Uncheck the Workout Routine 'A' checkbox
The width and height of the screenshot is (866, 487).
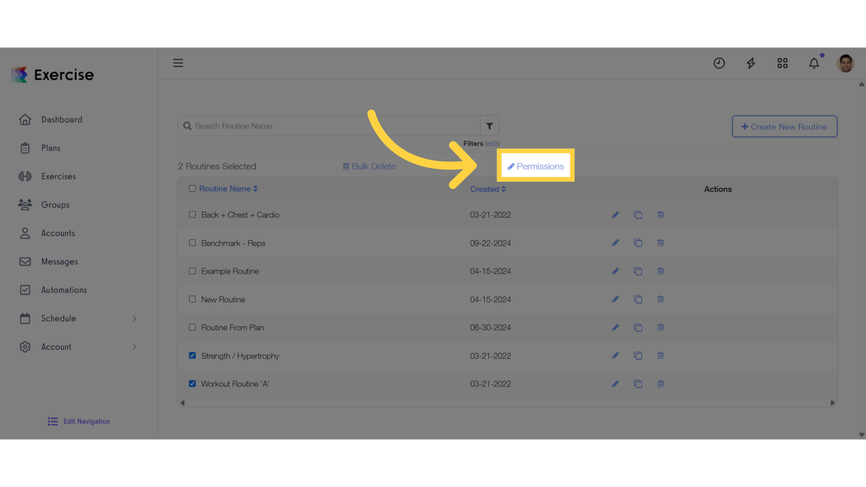point(192,383)
